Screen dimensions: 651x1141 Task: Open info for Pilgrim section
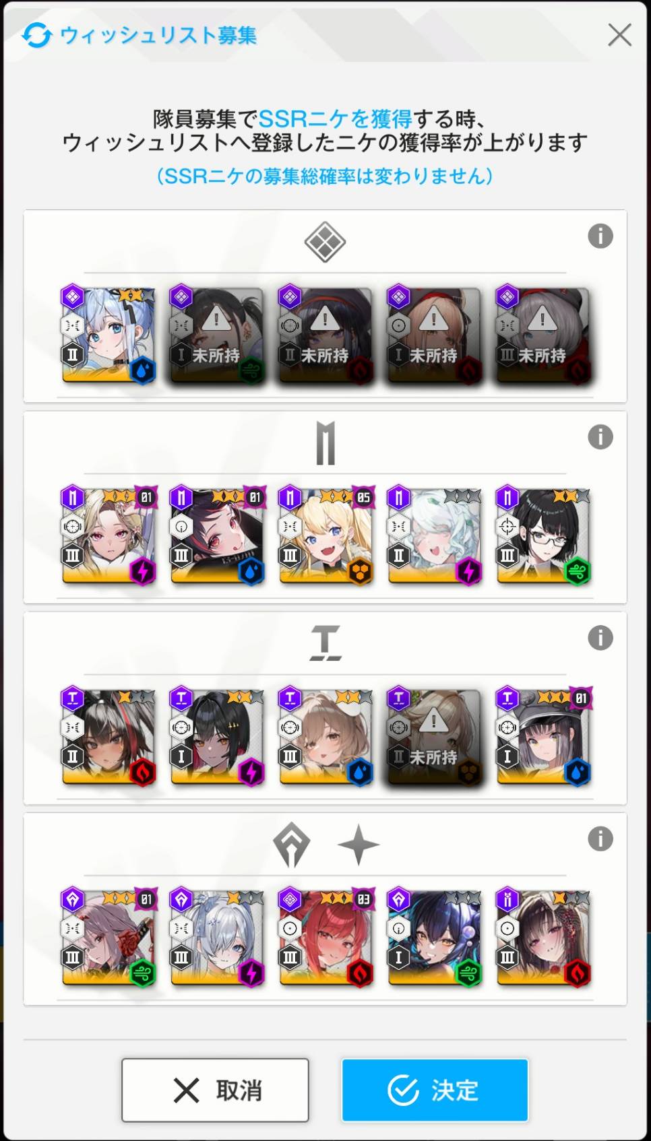600,839
